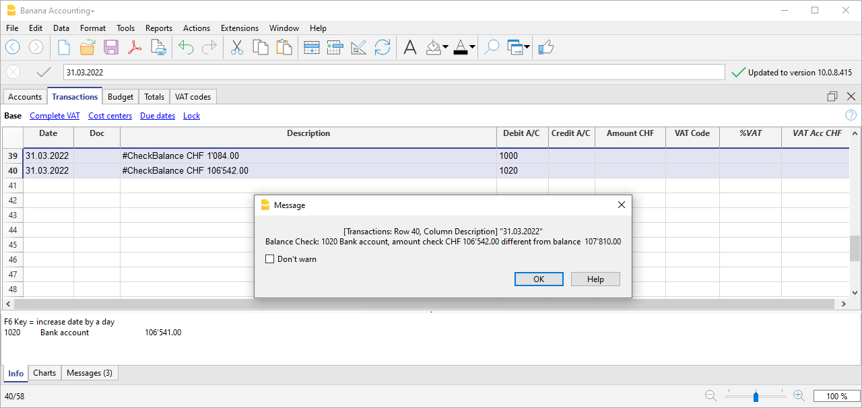Screen dimensions: 862x408
Task: Create PDF with the toolbar icon
Action: click(135, 47)
